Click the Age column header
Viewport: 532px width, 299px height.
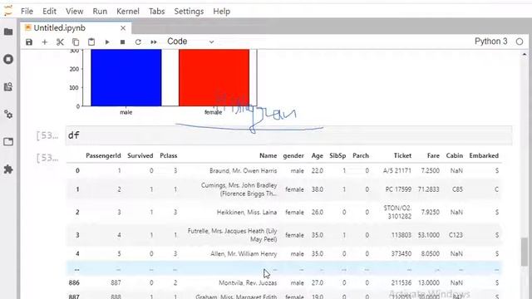[318, 155]
